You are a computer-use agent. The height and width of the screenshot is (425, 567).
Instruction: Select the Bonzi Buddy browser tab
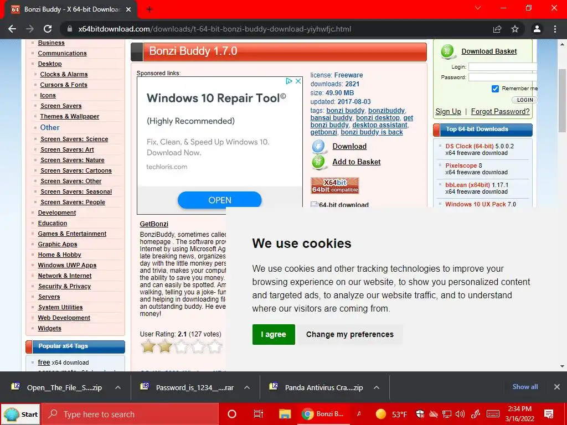(71, 9)
